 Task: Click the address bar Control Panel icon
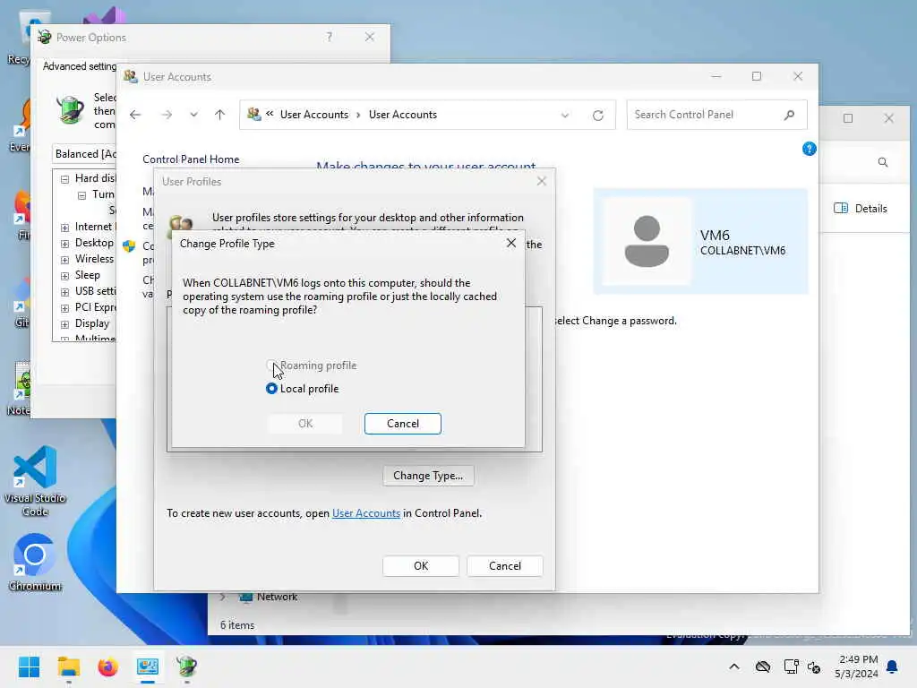[253, 114]
